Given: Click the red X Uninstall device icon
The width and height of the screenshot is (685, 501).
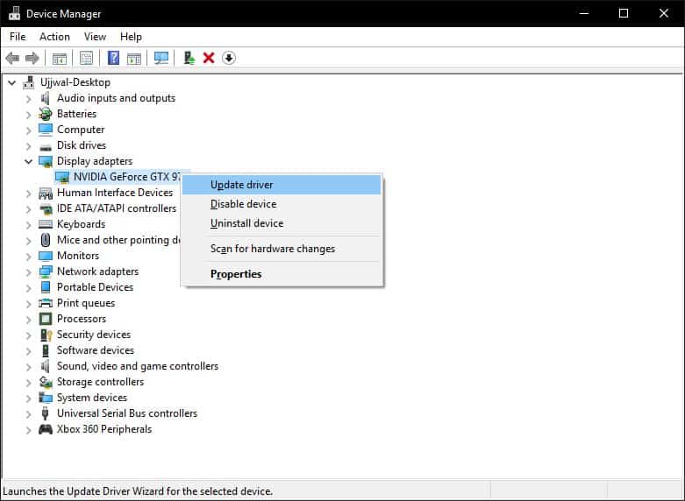Looking at the screenshot, I should pyautogui.click(x=209, y=58).
